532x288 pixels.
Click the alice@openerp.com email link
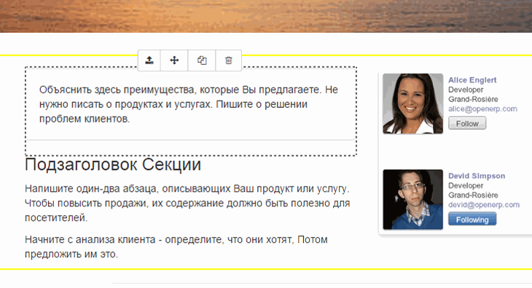[x=482, y=109]
